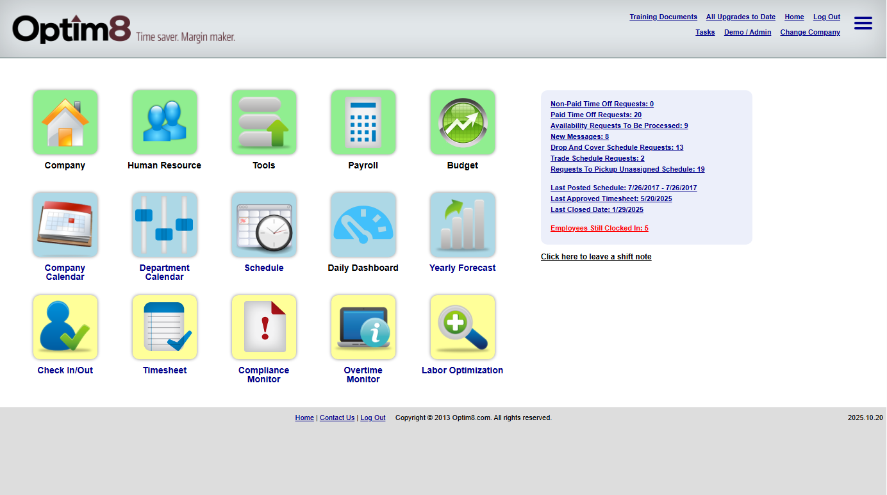
Task: Check Employees Still Clocked In
Action: 599,228
